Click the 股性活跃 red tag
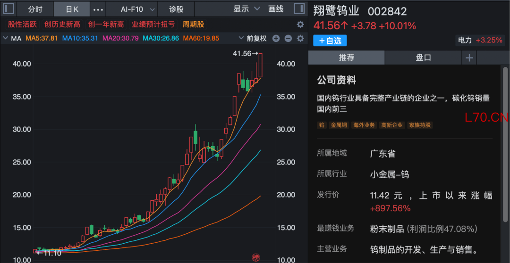 tap(22, 25)
